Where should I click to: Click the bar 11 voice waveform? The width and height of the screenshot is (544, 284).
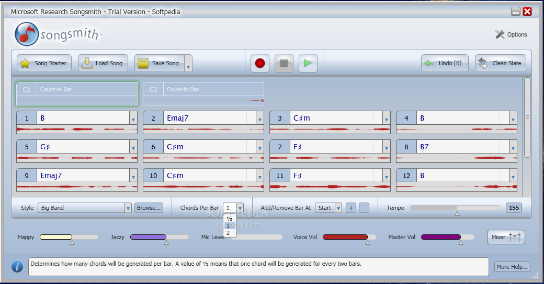[330, 187]
